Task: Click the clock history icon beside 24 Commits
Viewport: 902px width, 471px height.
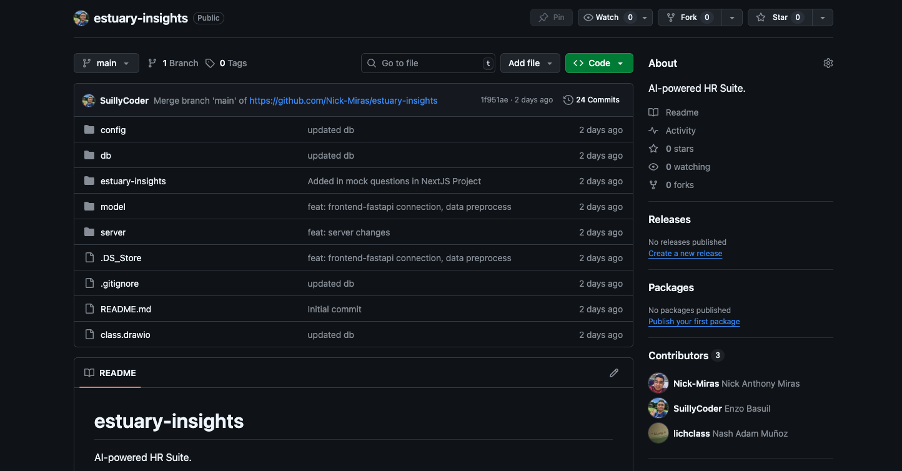Action: [568, 100]
